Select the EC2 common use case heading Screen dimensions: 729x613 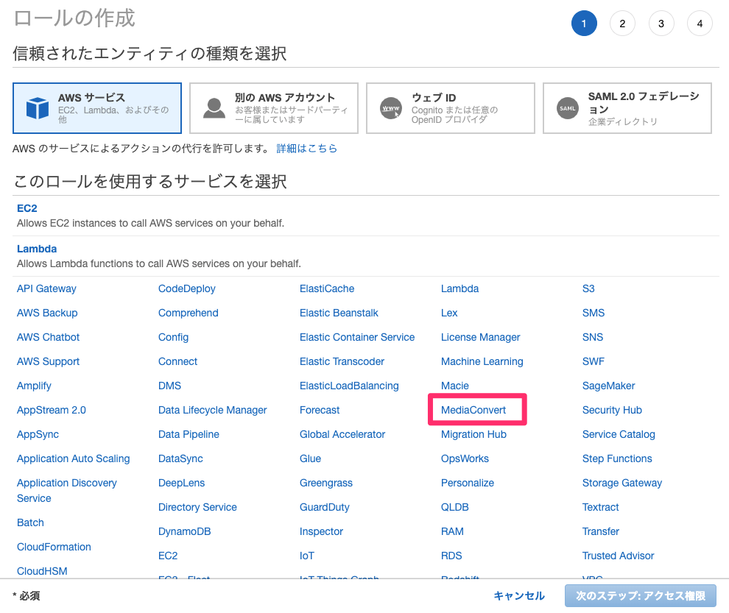click(x=27, y=208)
